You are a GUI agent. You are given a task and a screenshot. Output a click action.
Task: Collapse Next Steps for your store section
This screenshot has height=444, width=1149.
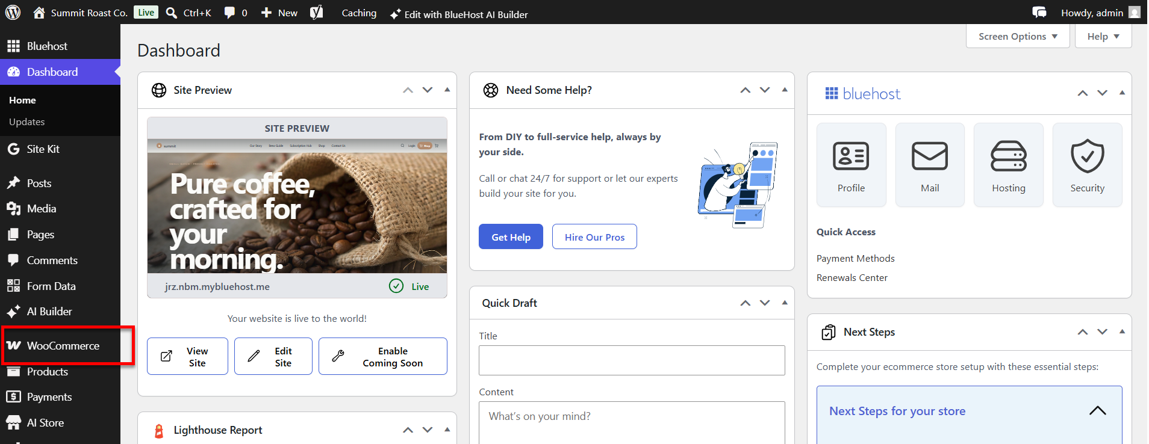(x=1097, y=411)
